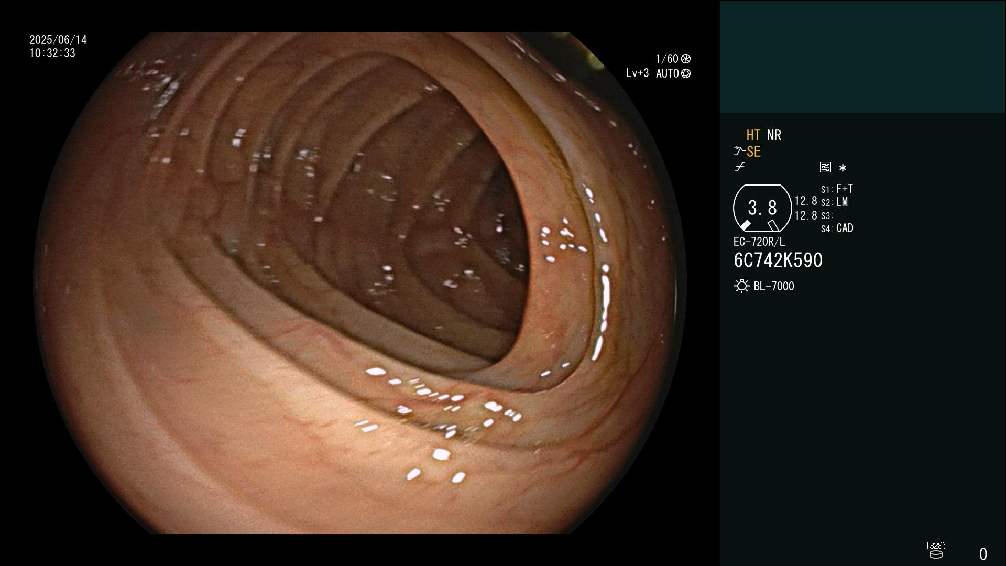The height and width of the screenshot is (566, 1006).
Task: Click the structure emphasis curve icon beside SE
Action: click(739, 151)
